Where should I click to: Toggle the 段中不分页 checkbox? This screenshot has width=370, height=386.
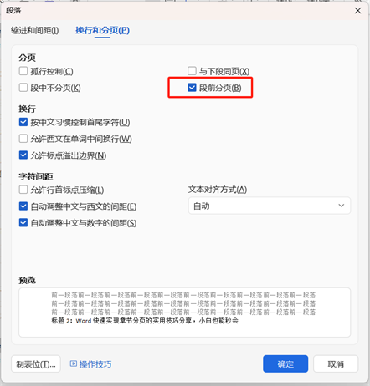23,88
